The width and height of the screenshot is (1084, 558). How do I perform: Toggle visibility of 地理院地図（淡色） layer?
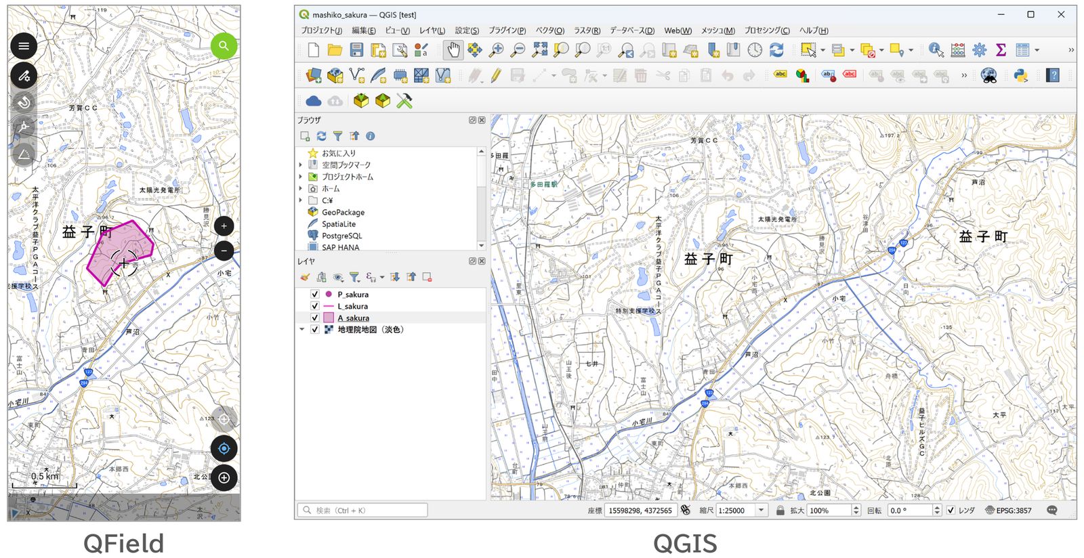(315, 330)
